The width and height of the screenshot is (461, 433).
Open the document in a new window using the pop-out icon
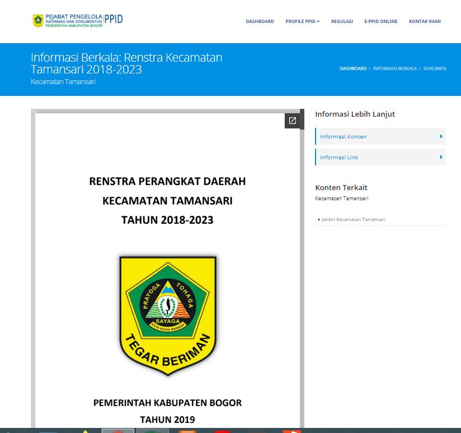click(x=293, y=121)
